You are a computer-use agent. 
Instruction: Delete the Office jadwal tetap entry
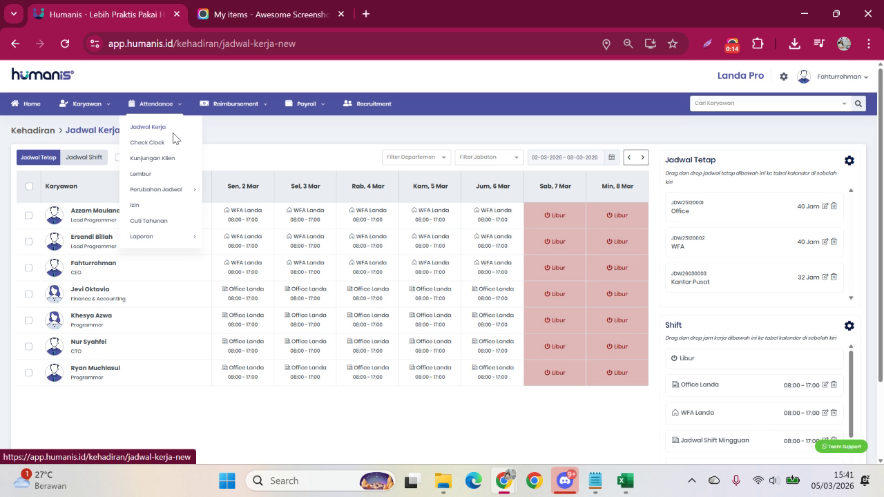click(x=834, y=206)
